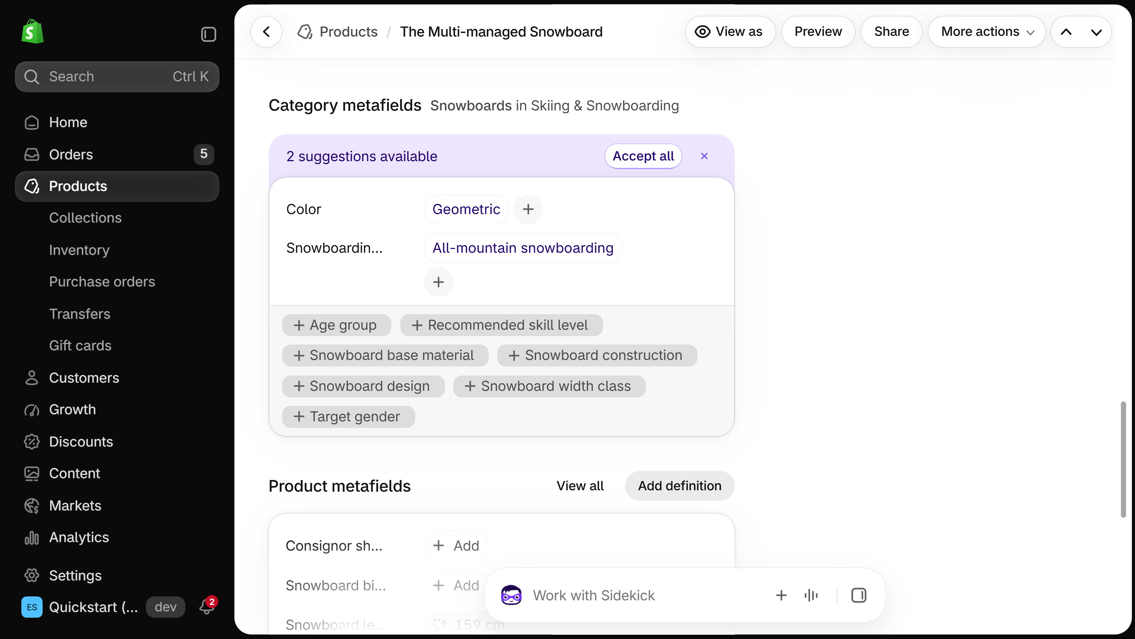
Task: Toggle Sidekick side panel icon
Action: coord(858,595)
